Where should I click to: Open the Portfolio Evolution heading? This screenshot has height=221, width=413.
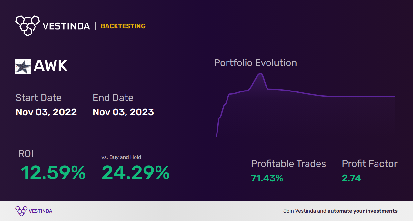click(256, 63)
